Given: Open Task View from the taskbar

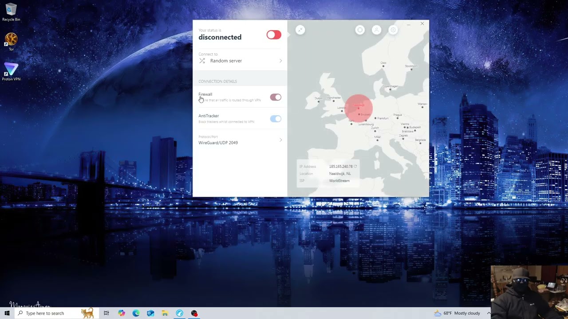Looking at the screenshot, I should tap(106, 313).
